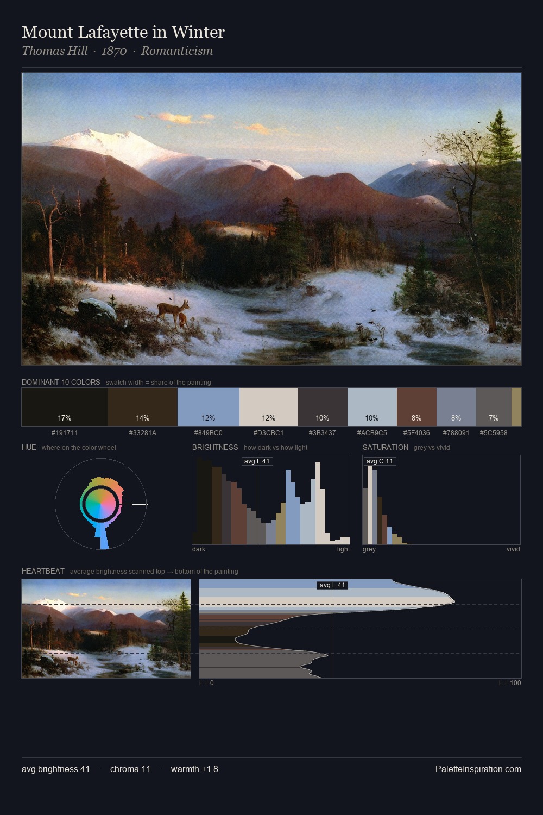Click the #191711 dark swatch (17%)
Screen dimensions: 543x815
tap(65, 407)
